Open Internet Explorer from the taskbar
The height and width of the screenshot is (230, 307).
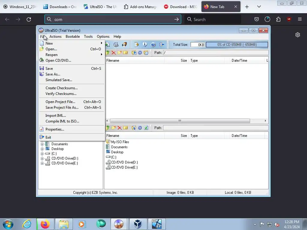[x=27, y=224]
